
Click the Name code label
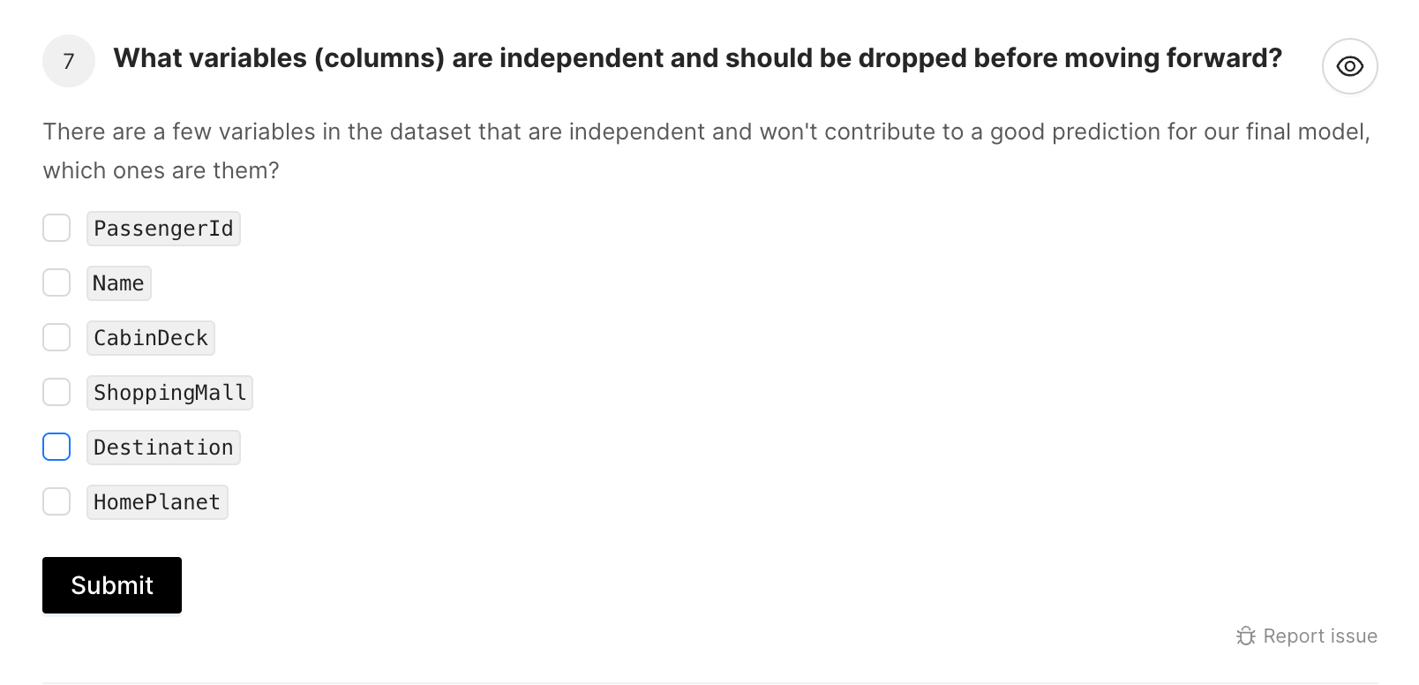(118, 283)
